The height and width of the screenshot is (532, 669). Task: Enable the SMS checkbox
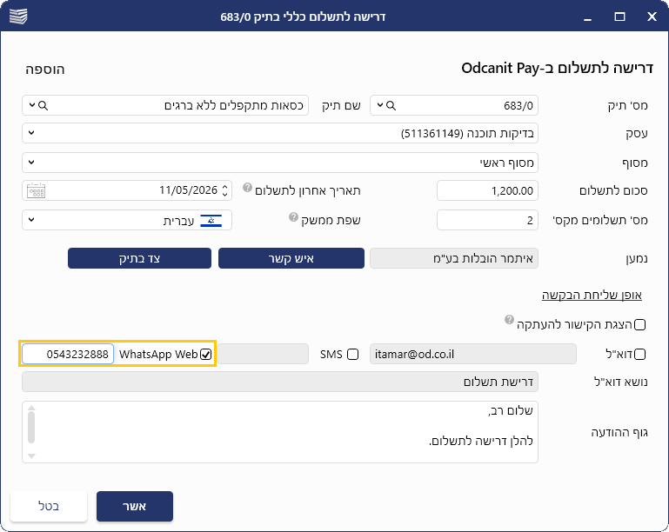coord(352,355)
